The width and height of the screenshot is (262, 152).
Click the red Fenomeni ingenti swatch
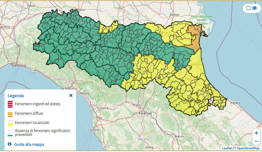[x=10, y=104]
